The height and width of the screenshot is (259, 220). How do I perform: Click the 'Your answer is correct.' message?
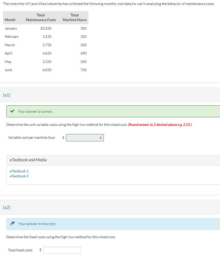pos(35,112)
